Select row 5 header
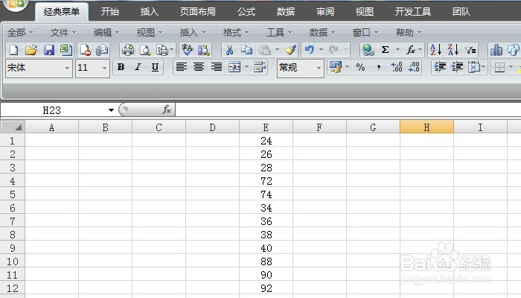The height and width of the screenshot is (298, 521). [x=13, y=194]
